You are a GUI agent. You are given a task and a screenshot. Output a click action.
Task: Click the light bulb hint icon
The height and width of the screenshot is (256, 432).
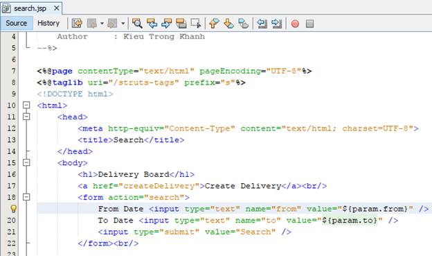(13, 209)
